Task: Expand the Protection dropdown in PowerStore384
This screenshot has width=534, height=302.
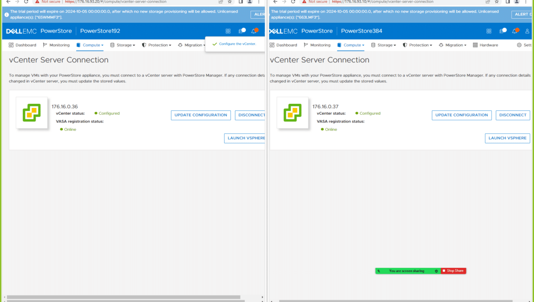Action: (418, 45)
